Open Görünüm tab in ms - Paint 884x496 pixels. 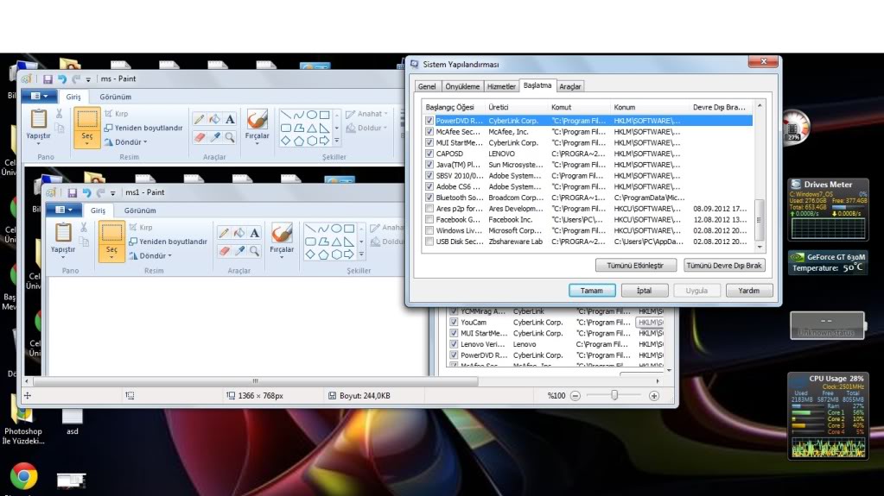[x=116, y=97]
